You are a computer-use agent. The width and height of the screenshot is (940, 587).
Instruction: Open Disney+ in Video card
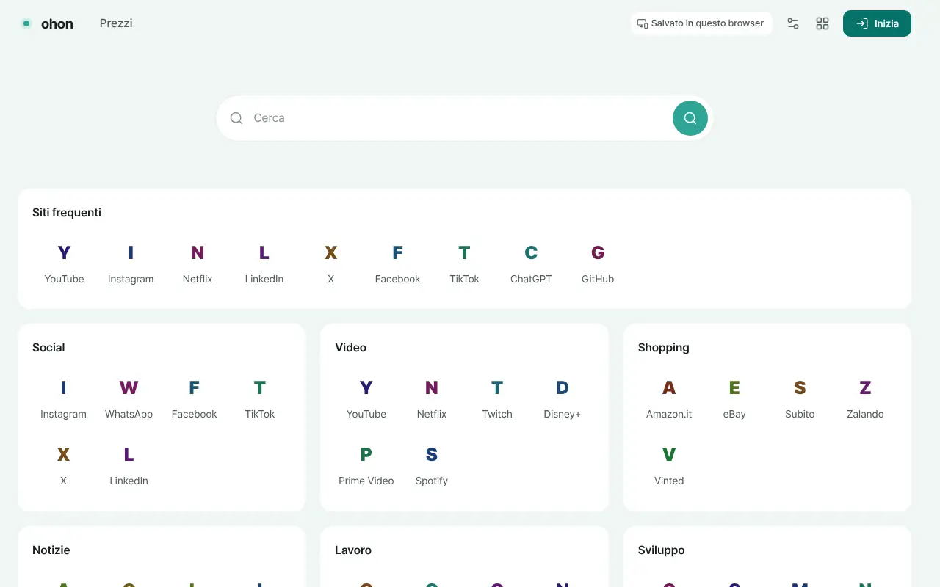(563, 399)
